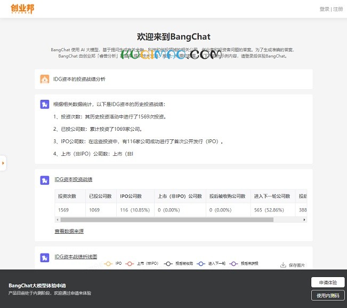The width and height of the screenshot is (347, 308).
Task: Click the line 3、IPO公司数 in answer
Action: [x=138, y=141]
